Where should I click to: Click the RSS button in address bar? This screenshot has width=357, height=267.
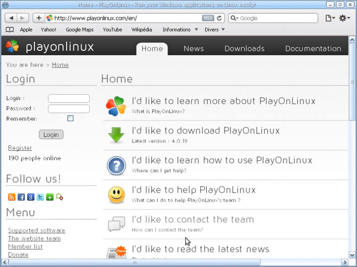(x=208, y=18)
